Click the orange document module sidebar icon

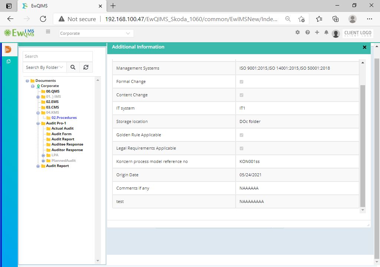pyautogui.click(x=8, y=49)
